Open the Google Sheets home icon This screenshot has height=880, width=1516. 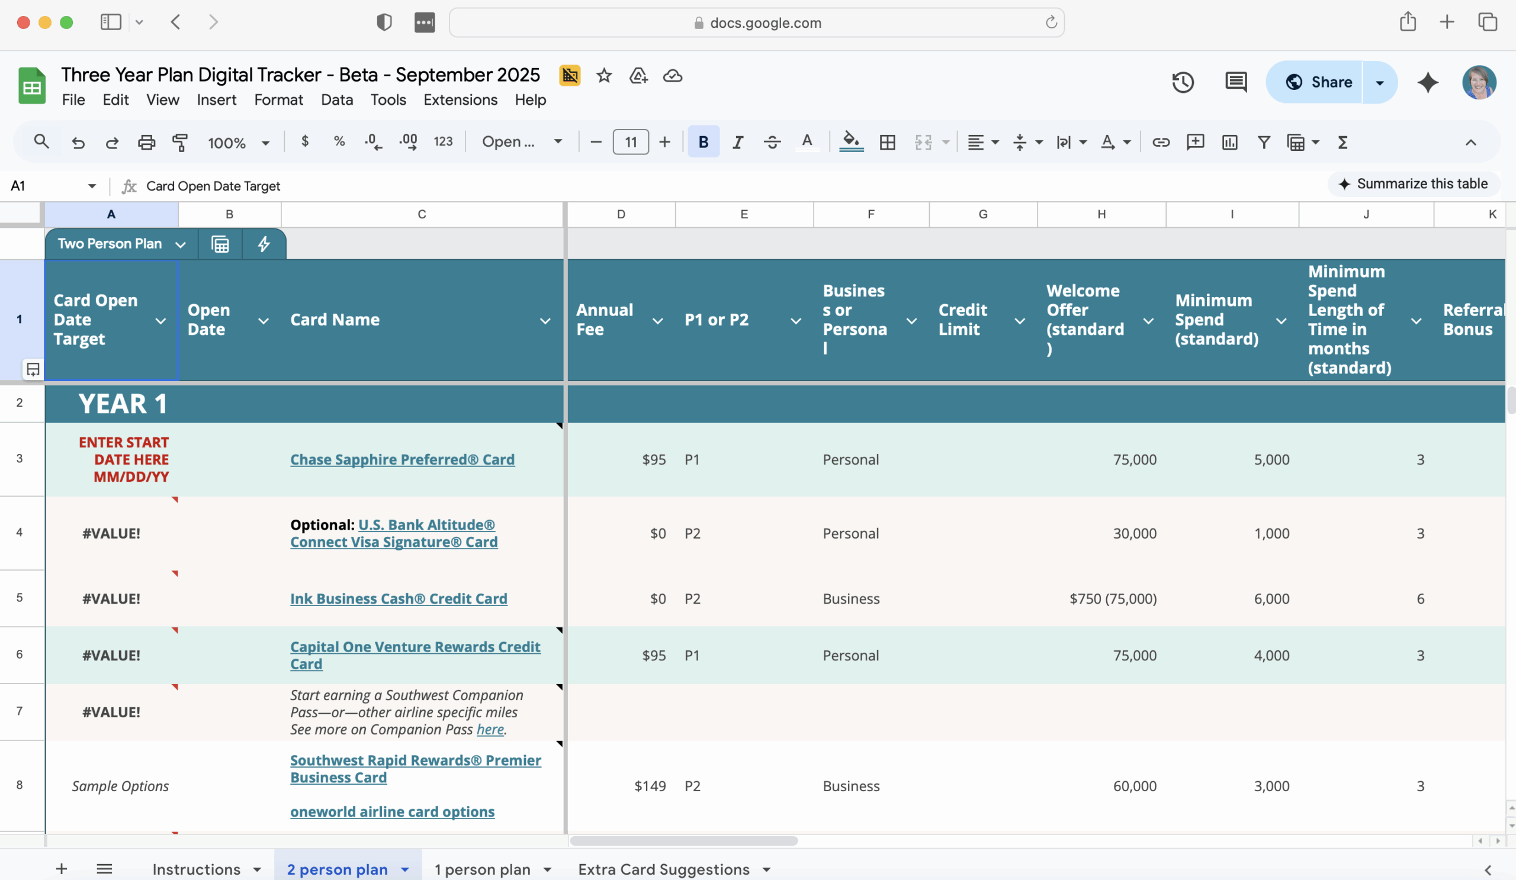tap(32, 85)
